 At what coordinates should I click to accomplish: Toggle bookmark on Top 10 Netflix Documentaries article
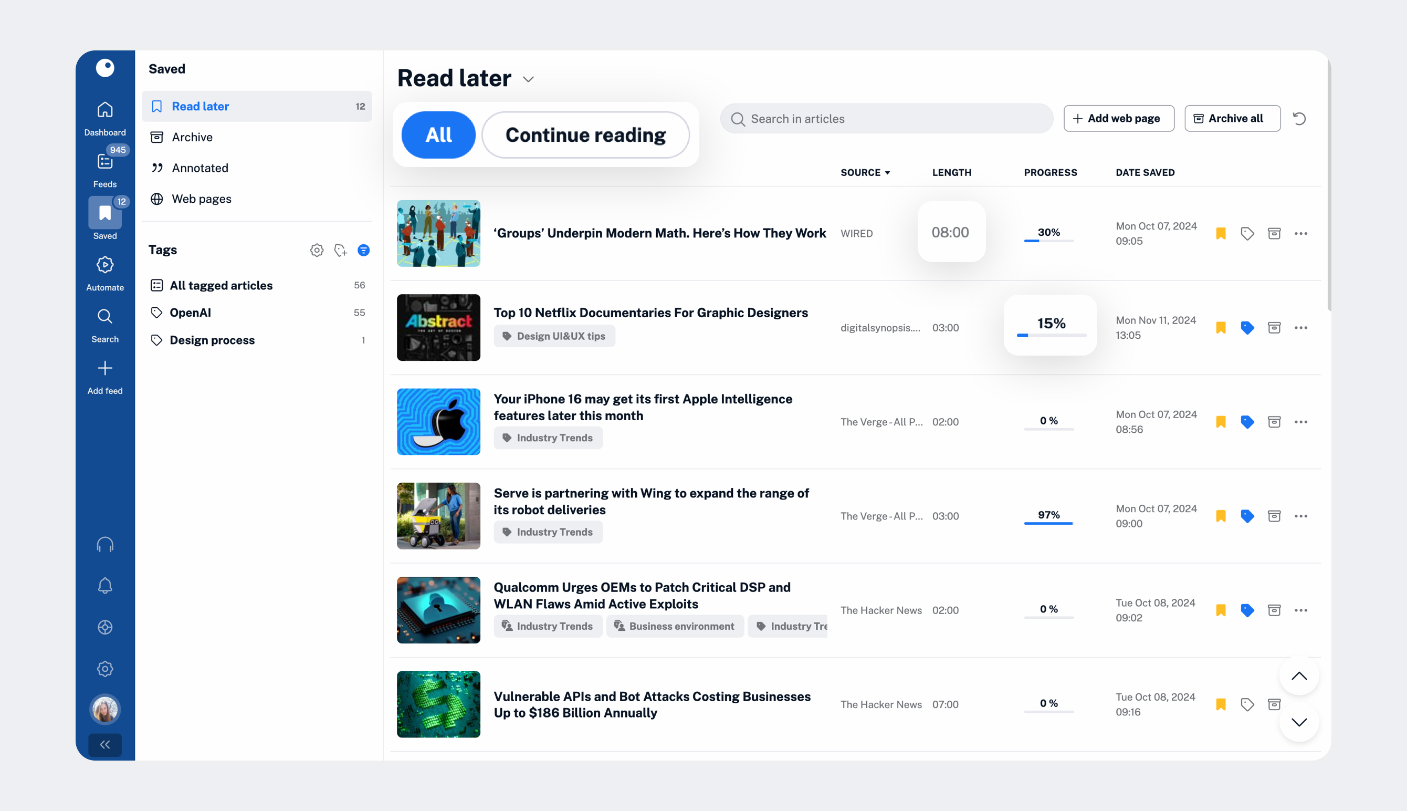[x=1221, y=328]
